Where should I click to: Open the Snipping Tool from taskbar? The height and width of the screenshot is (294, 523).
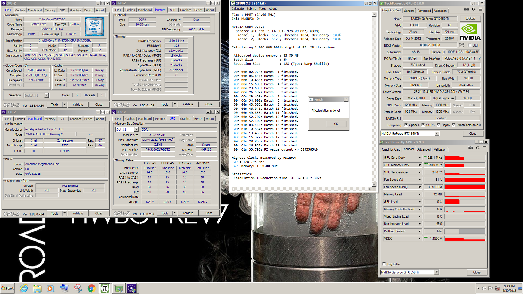(x=78, y=288)
